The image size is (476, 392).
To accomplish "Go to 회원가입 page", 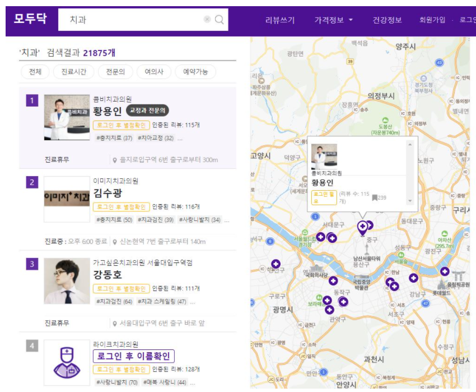I will pos(432,20).
